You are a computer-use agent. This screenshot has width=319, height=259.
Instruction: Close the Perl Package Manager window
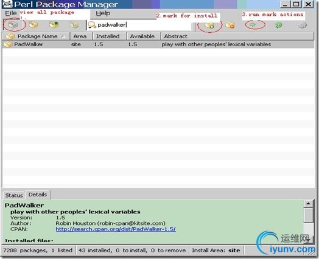[x=309, y=4]
